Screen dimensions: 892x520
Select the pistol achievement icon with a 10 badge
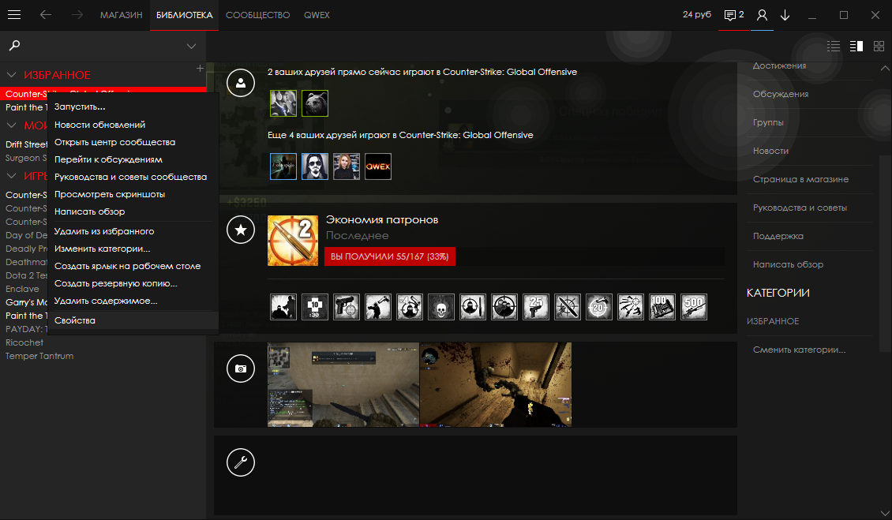(347, 307)
